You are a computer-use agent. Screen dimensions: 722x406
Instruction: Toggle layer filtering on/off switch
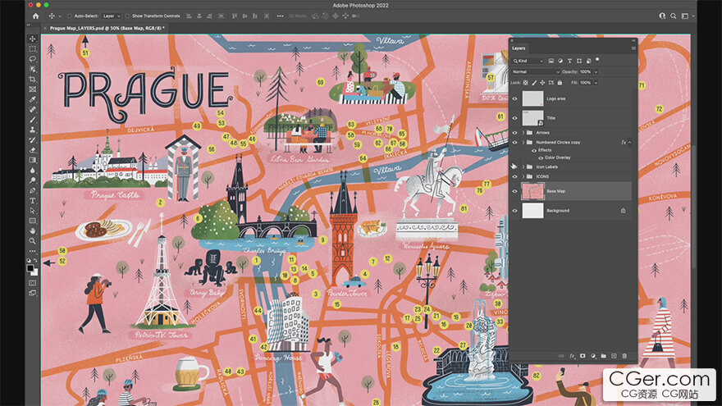[597, 60]
